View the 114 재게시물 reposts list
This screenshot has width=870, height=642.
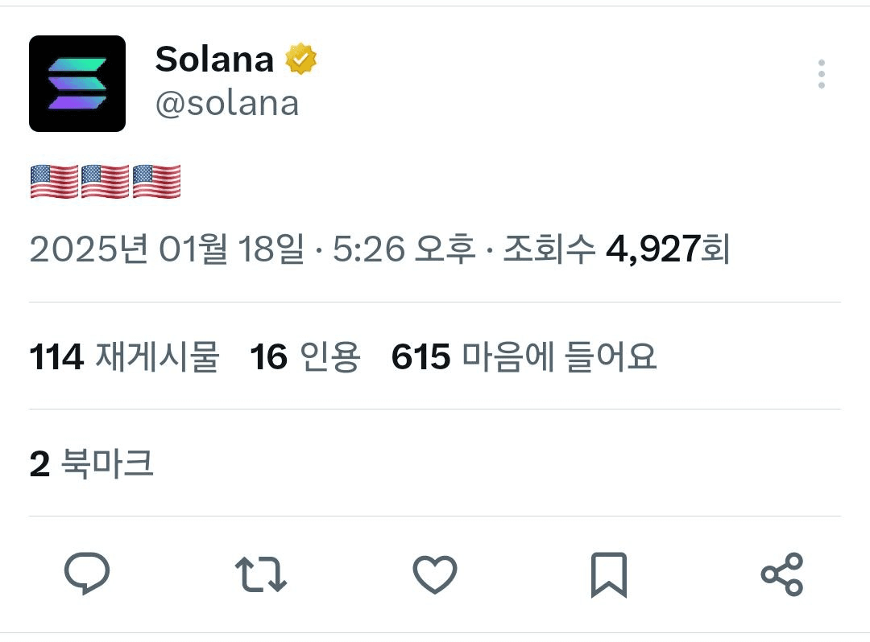click(124, 356)
